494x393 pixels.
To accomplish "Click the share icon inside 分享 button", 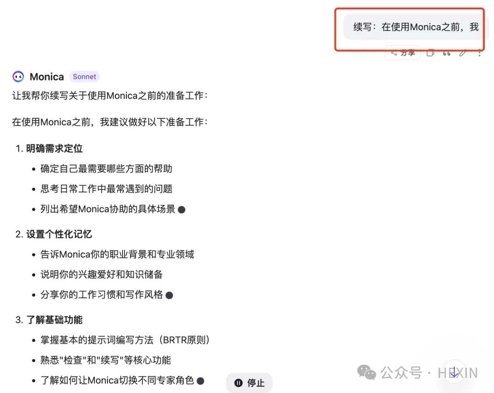I will click(x=394, y=53).
